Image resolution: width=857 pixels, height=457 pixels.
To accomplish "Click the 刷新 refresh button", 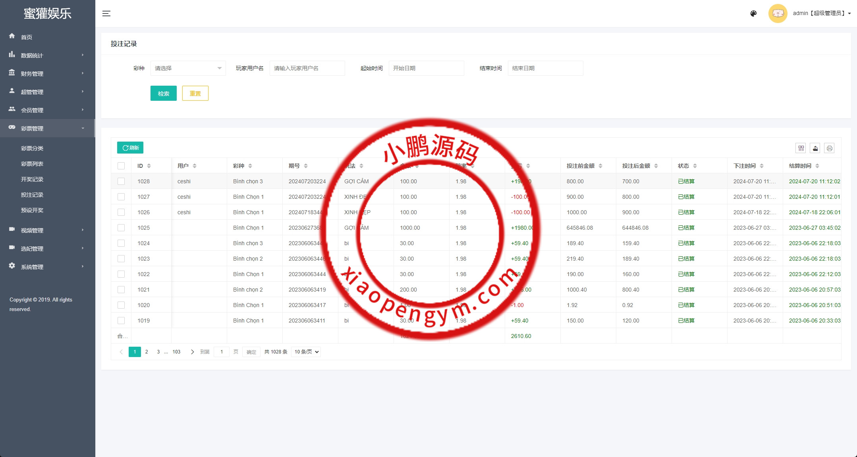I will pos(130,148).
